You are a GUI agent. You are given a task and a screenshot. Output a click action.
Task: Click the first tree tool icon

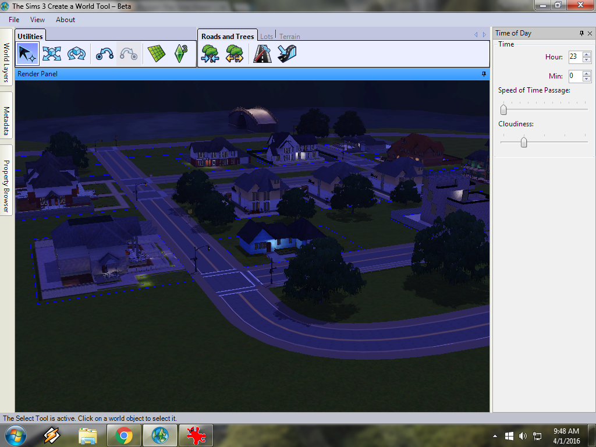[210, 54]
